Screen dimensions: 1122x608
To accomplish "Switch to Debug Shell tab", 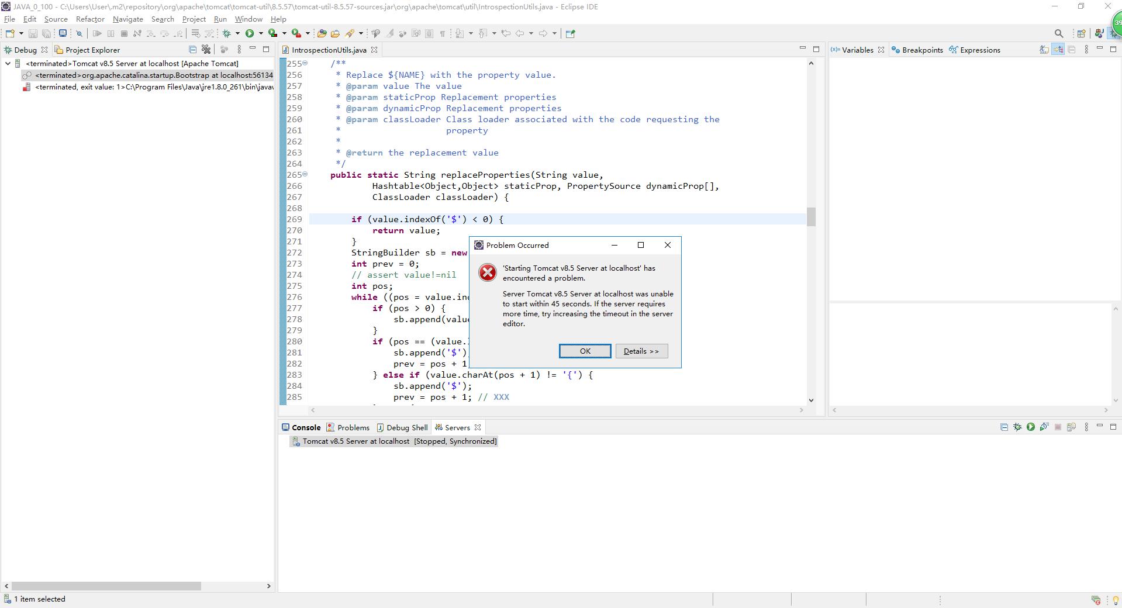I will pos(402,427).
